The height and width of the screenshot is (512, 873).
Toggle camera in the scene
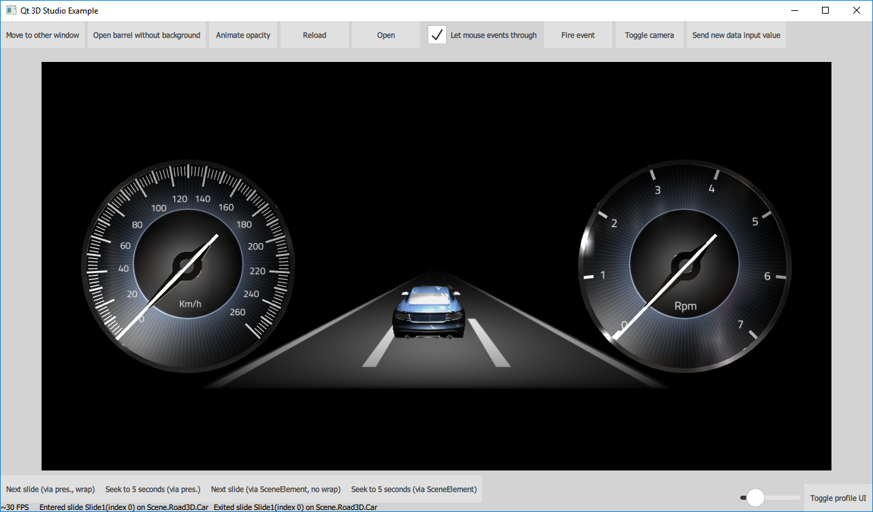pos(649,35)
